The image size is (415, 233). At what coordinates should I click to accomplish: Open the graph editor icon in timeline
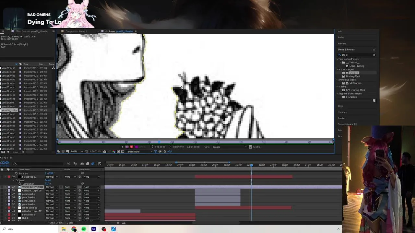(x=100, y=164)
